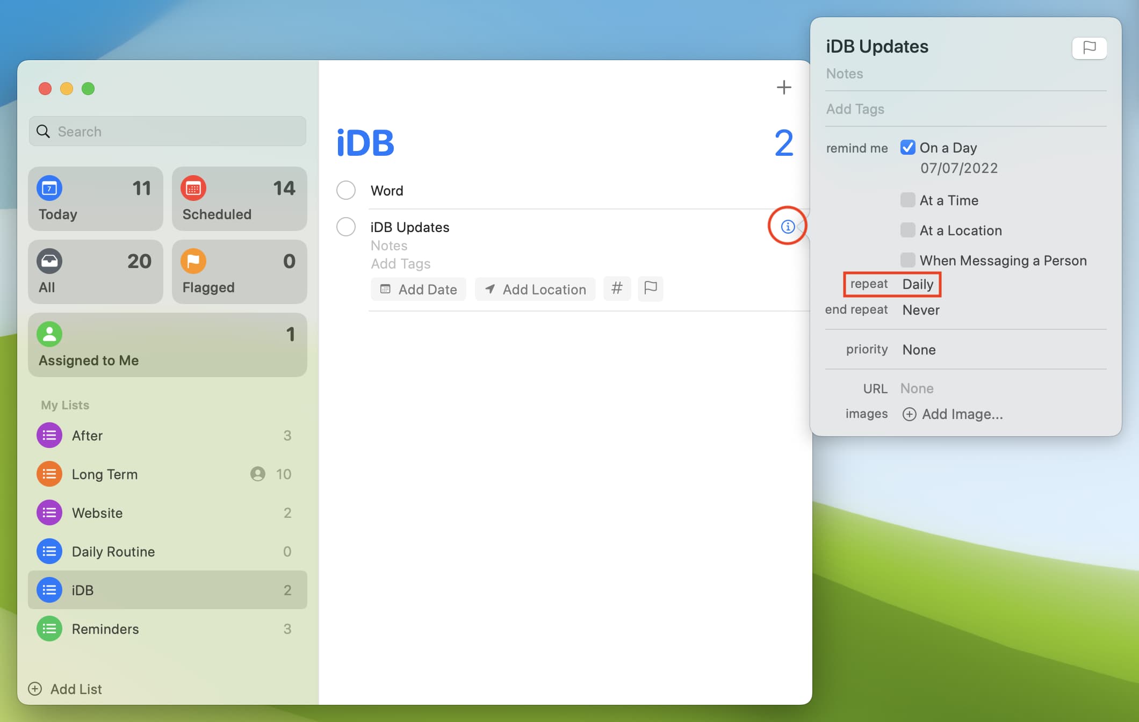Click the Today calendar icon
This screenshot has height=722, width=1139.
[x=49, y=189]
